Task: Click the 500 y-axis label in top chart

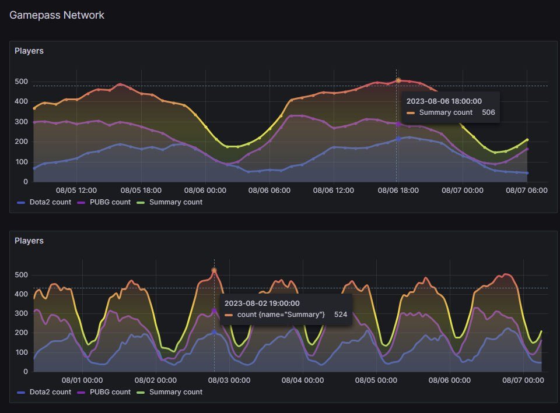Action: (21, 82)
